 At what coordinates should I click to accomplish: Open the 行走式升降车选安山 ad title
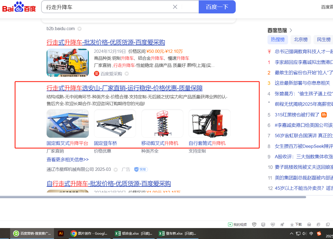point(125,88)
